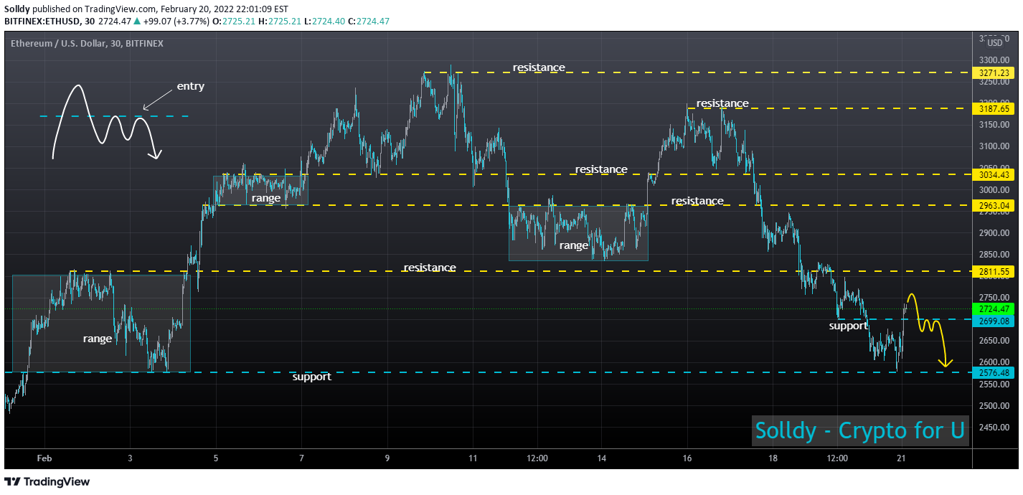Click the 2500.00 tick on the price axis
Viewport: 1023px width, 495px height.
994,406
